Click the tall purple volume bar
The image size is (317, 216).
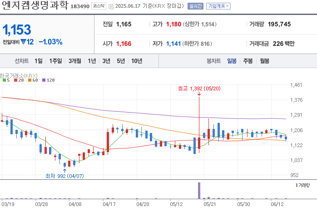click(x=199, y=191)
